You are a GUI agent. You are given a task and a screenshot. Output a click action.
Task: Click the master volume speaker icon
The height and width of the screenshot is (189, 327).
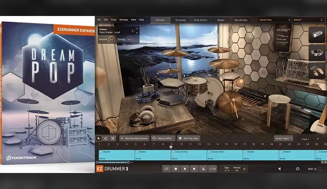pos(280,169)
